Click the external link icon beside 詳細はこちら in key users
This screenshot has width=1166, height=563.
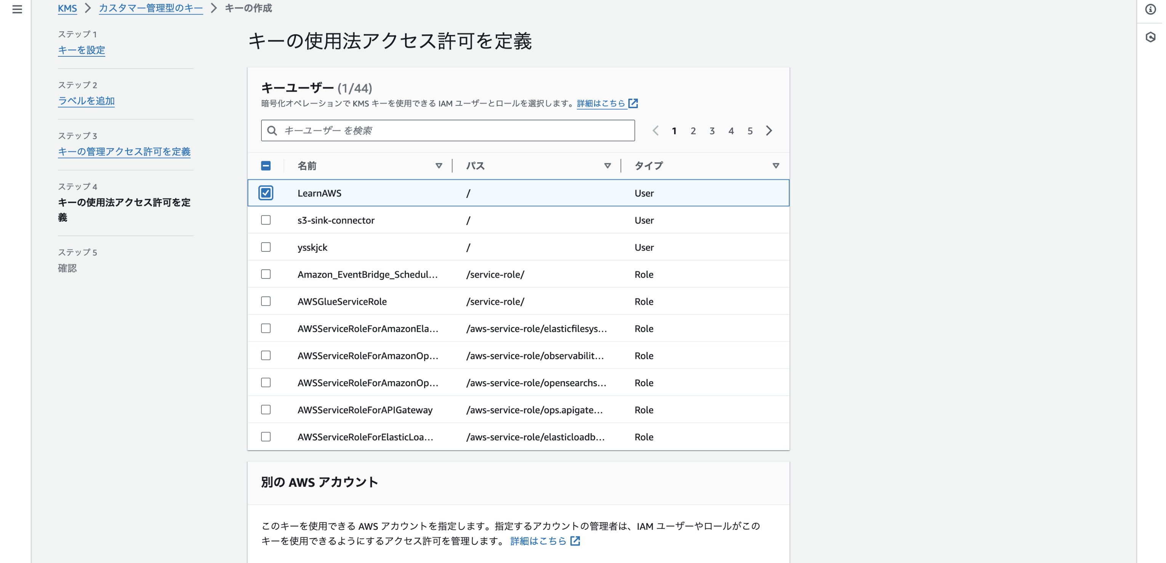pyautogui.click(x=633, y=104)
